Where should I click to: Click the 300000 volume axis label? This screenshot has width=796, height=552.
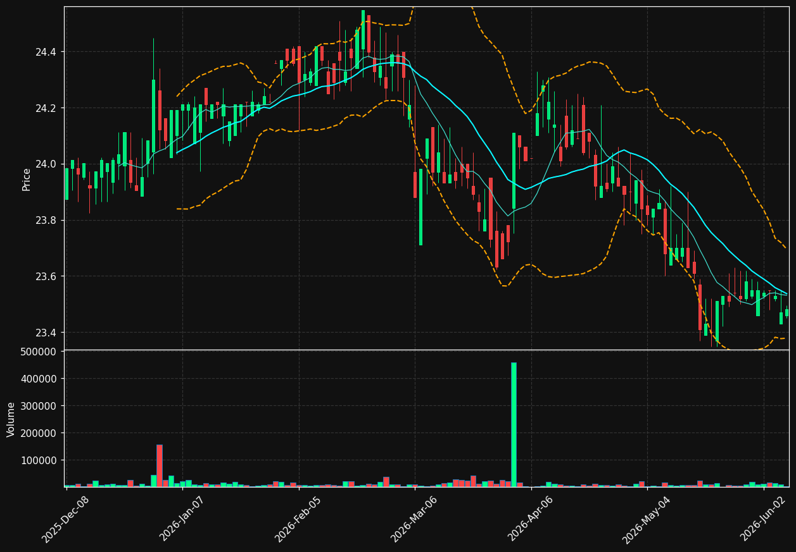[x=39, y=406]
